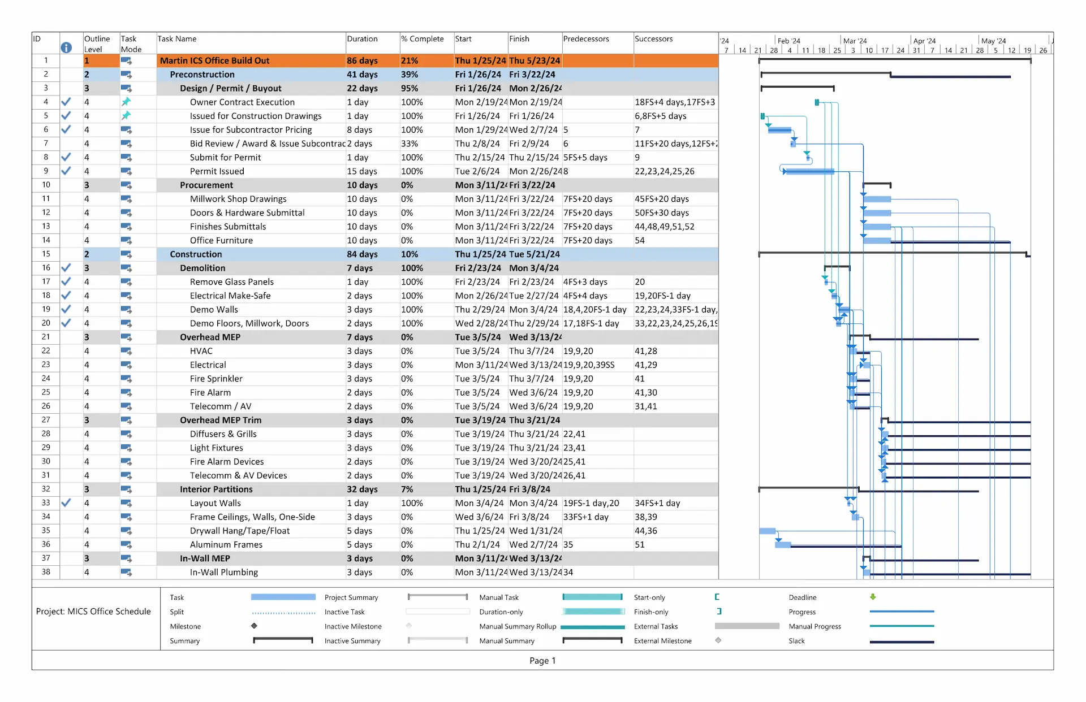Click the Mar '24 timescale header

855,41
